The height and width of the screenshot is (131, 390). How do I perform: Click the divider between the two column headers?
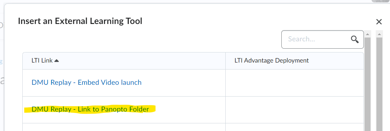pyautogui.click(x=226, y=61)
